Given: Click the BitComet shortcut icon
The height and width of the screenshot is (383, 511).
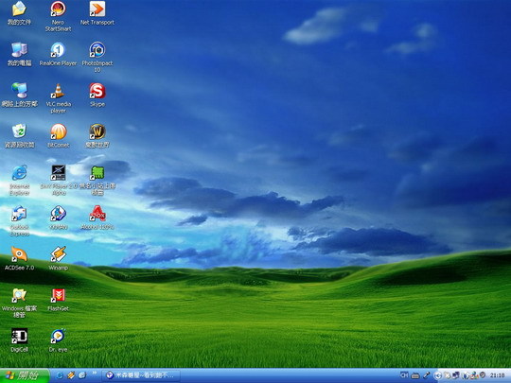Looking at the screenshot, I should (58, 131).
